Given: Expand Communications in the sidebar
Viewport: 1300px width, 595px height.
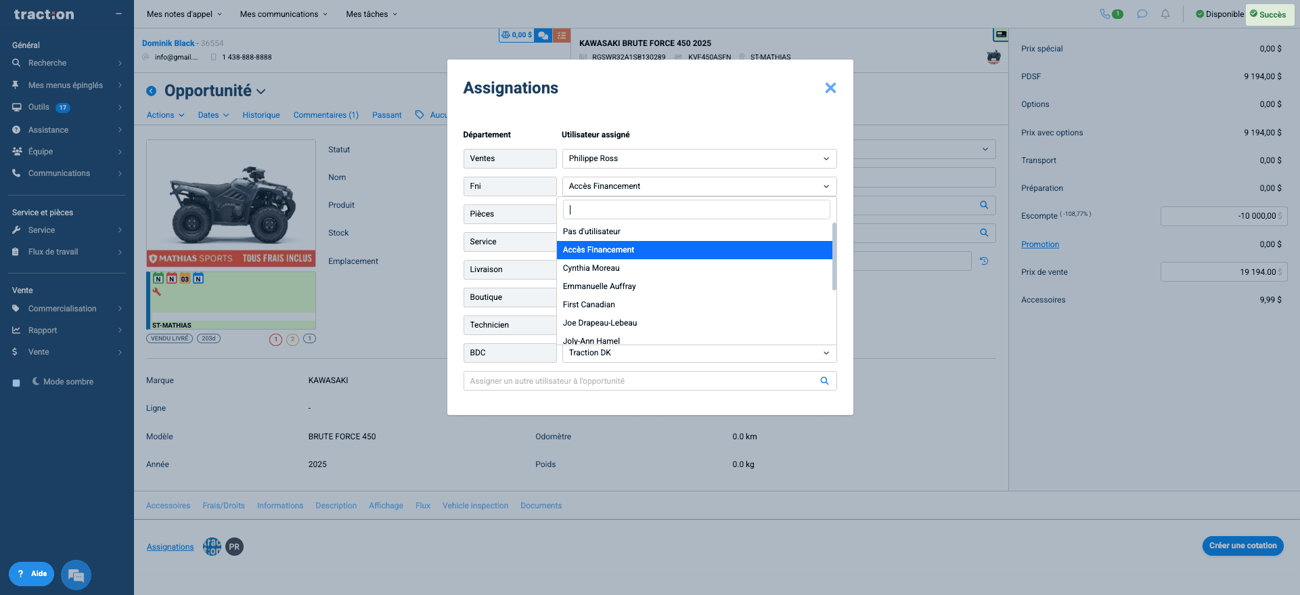Looking at the screenshot, I should click(67, 173).
